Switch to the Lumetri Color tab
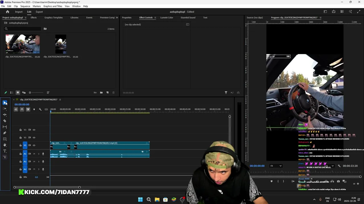Image resolution: width=364 pixels, height=204 pixels. click(167, 18)
